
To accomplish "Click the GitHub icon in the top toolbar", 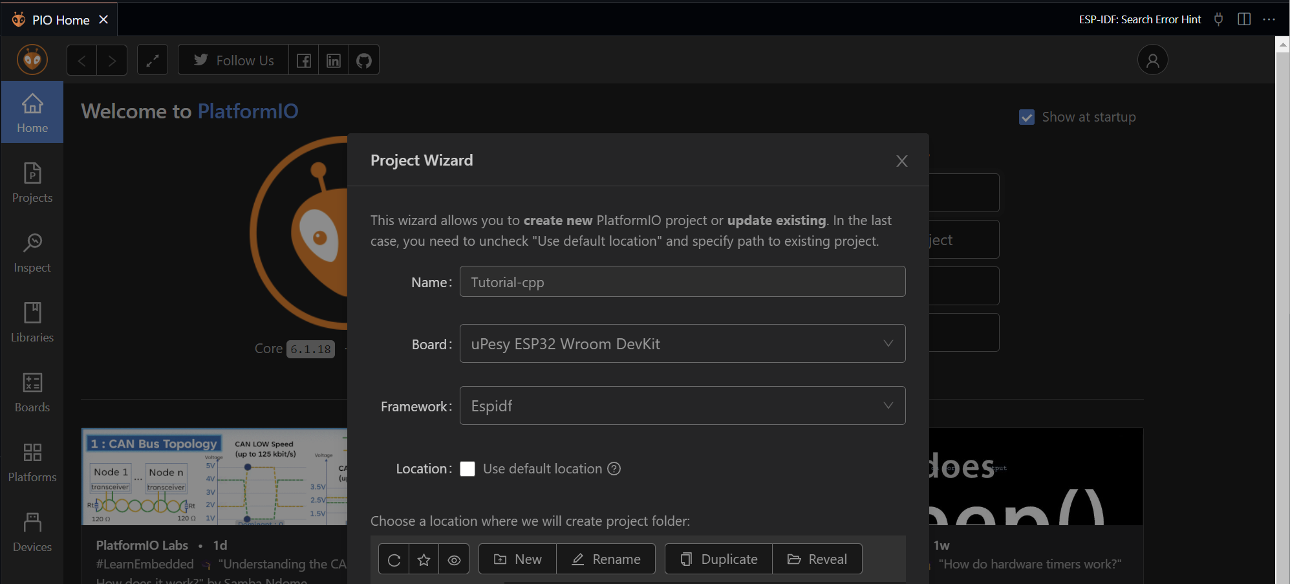I will click(364, 61).
